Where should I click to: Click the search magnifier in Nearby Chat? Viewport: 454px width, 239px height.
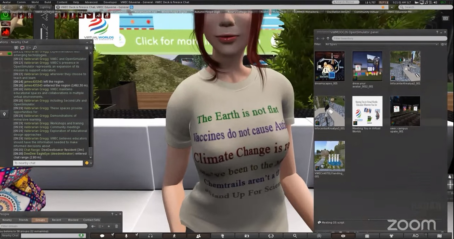coord(35,48)
